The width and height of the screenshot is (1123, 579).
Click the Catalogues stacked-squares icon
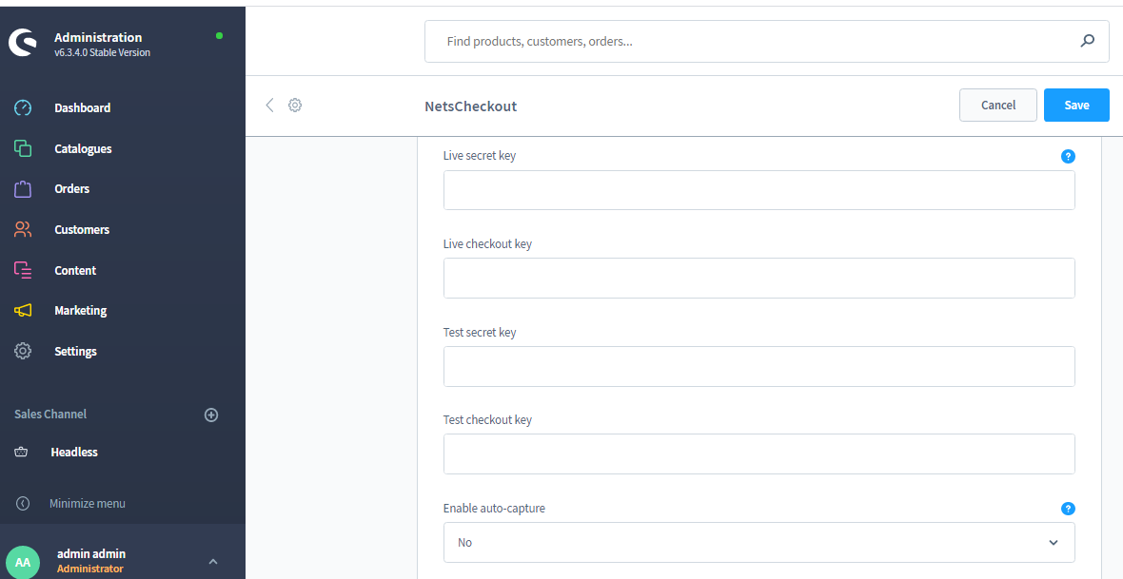pyautogui.click(x=23, y=148)
